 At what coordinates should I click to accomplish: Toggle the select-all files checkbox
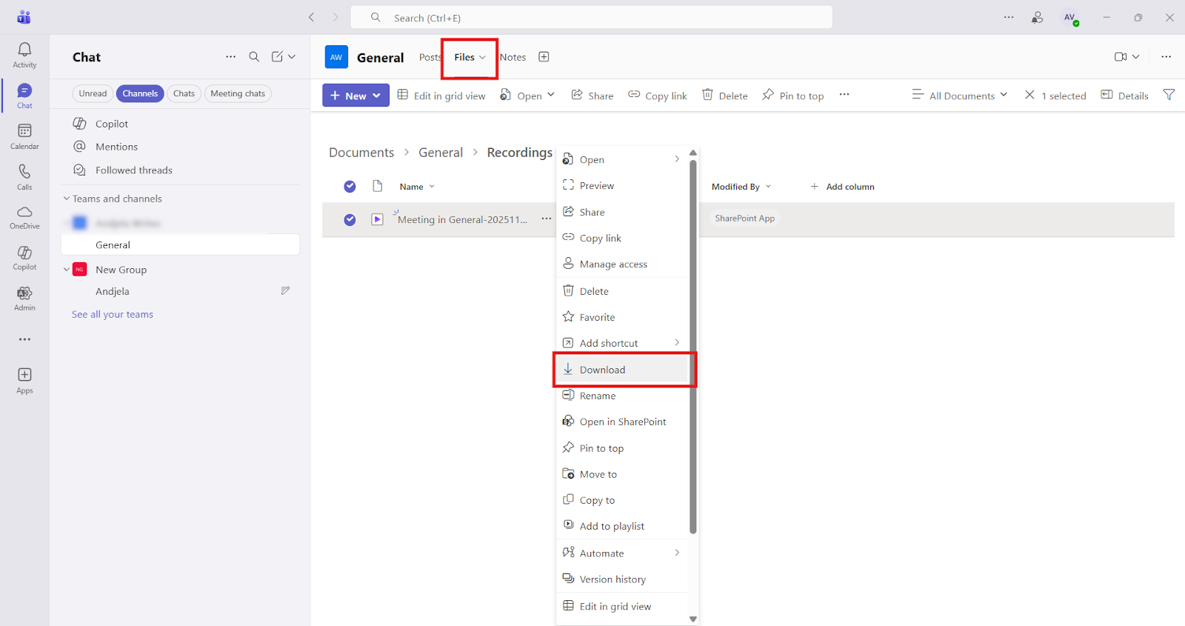[x=350, y=187]
